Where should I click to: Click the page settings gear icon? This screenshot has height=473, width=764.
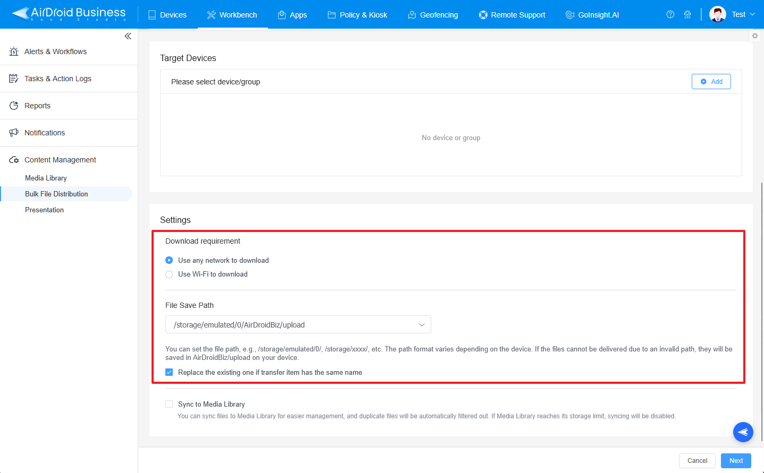(x=755, y=36)
